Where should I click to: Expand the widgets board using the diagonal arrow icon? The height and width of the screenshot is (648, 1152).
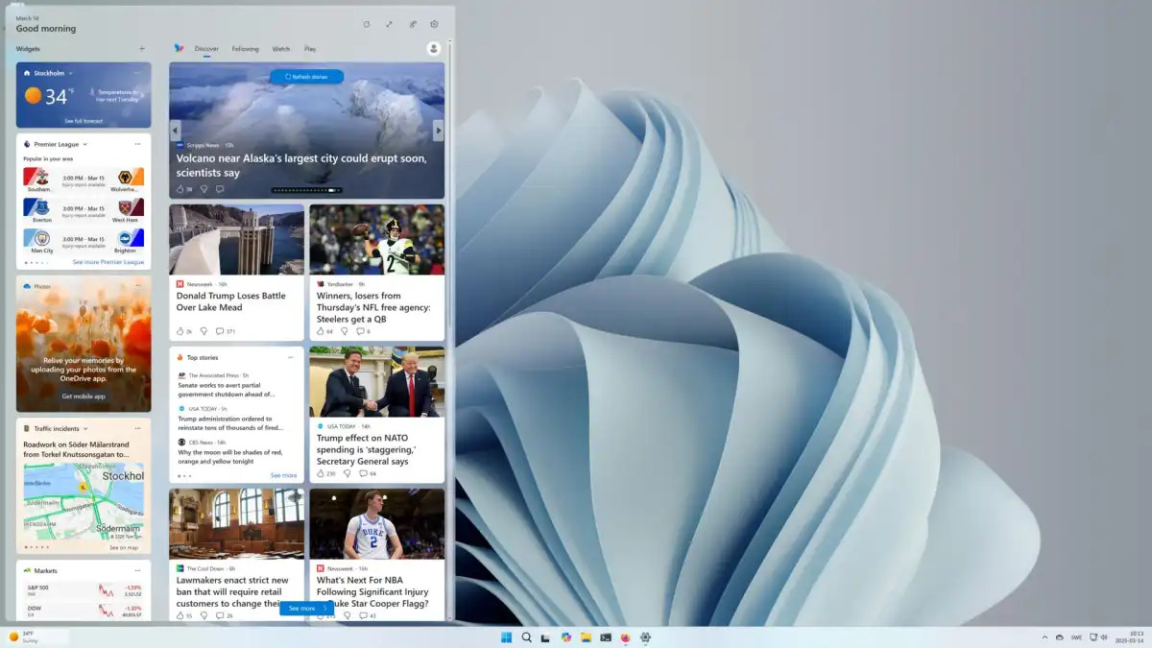pyautogui.click(x=389, y=24)
